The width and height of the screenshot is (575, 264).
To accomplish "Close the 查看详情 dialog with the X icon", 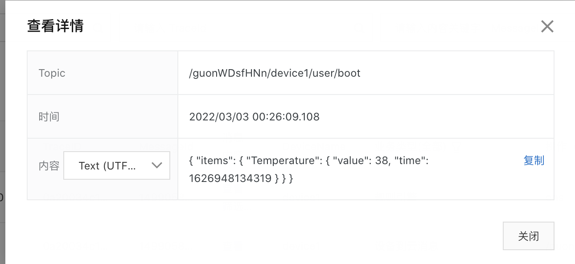I will click(547, 27).
